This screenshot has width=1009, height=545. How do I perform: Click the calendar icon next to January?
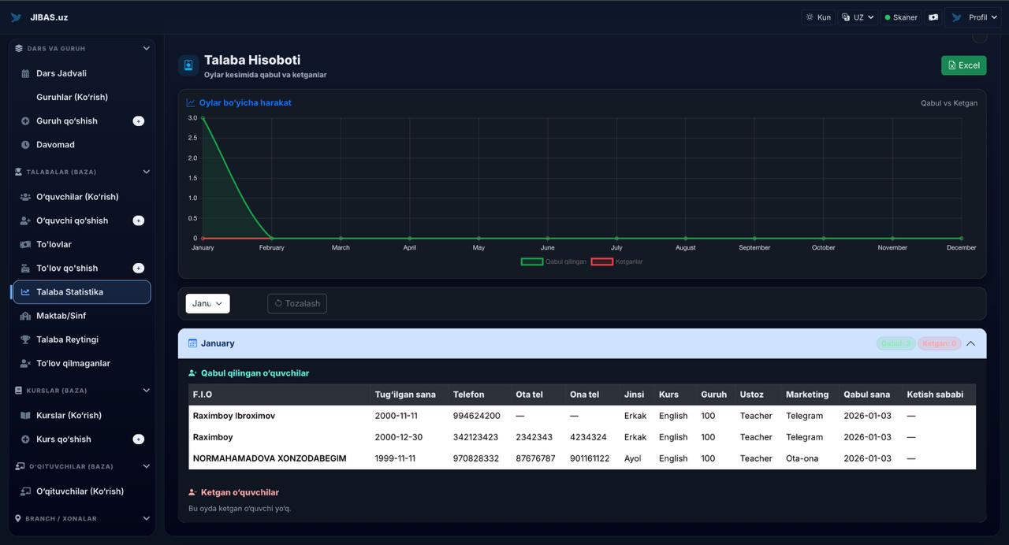192,343
